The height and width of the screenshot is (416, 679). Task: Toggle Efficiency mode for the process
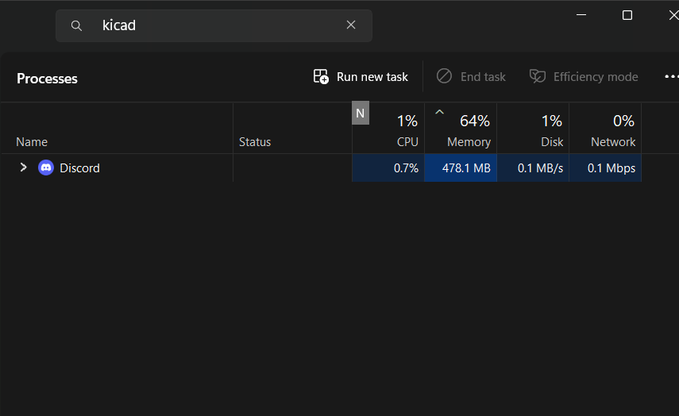584,77
